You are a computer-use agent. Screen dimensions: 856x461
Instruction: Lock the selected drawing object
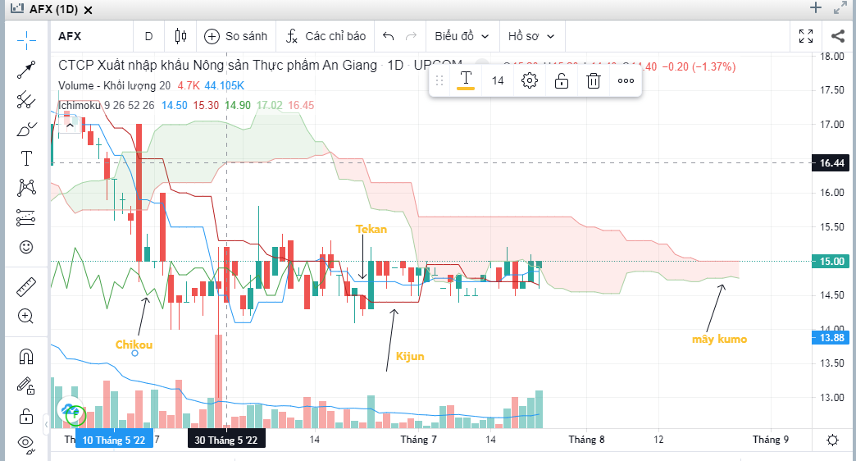click(x=561, y=81)
